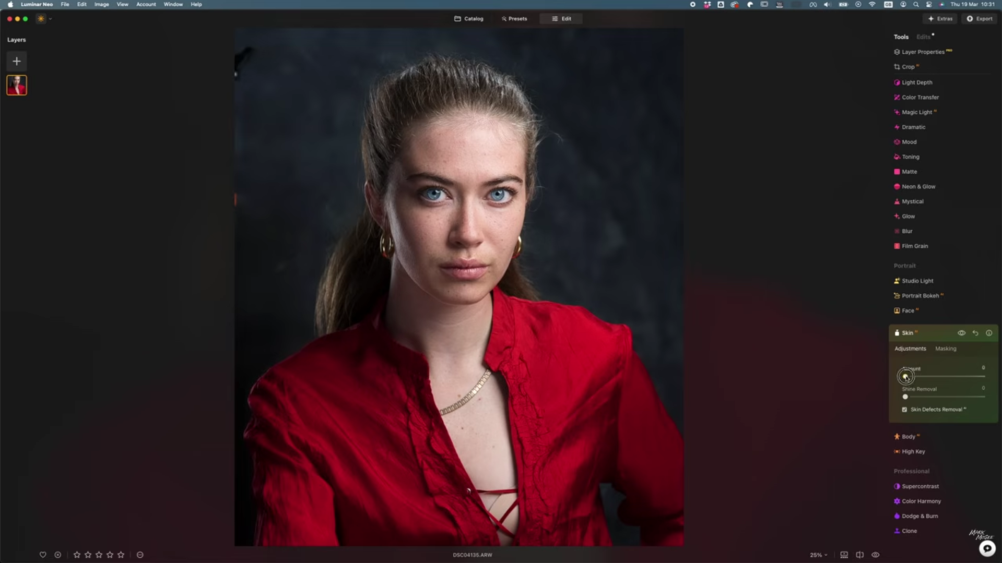Open the Image menu

click(101, 4)
